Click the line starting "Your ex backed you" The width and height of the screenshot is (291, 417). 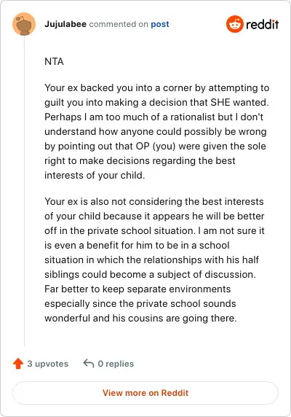[156, 87]
